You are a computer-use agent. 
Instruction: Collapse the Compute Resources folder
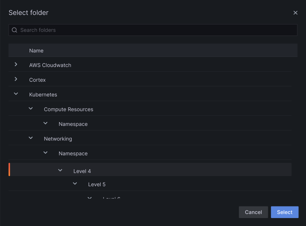click(x=31, y=108)
